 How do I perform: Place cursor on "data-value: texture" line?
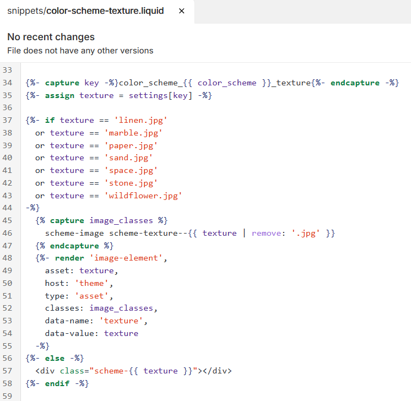[x=91, y=333]
